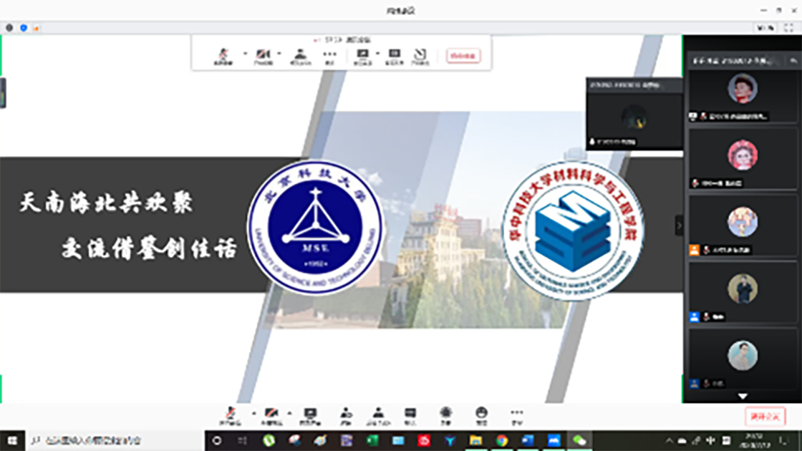802x451 pixels.
Task: Open the taskbar clock and date
Action: click(x=755, y=440)
